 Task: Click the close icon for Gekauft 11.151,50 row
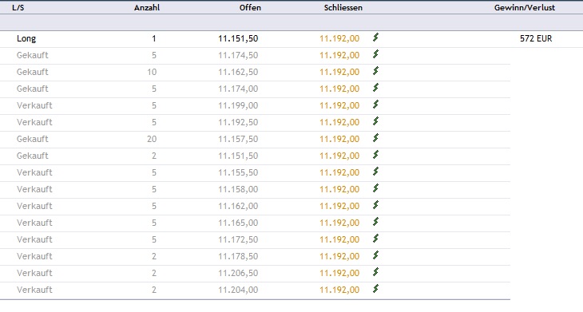coord(375,154)
